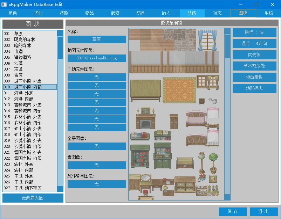The image size is (281, 219).
Task: Pick tileset 008: 雪原
Action: (x=30, y=75)
